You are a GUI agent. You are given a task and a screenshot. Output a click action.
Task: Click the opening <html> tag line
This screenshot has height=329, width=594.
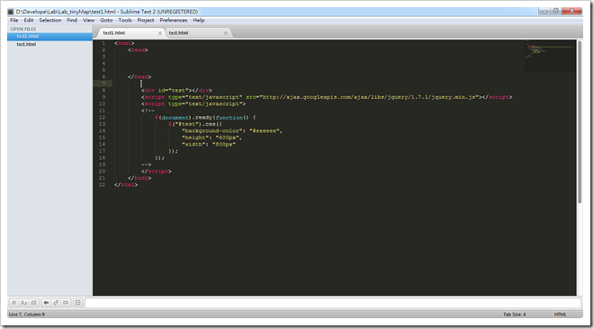coord(124,43)
